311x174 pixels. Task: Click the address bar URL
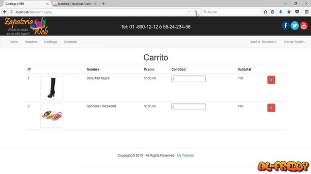(34, 12)
